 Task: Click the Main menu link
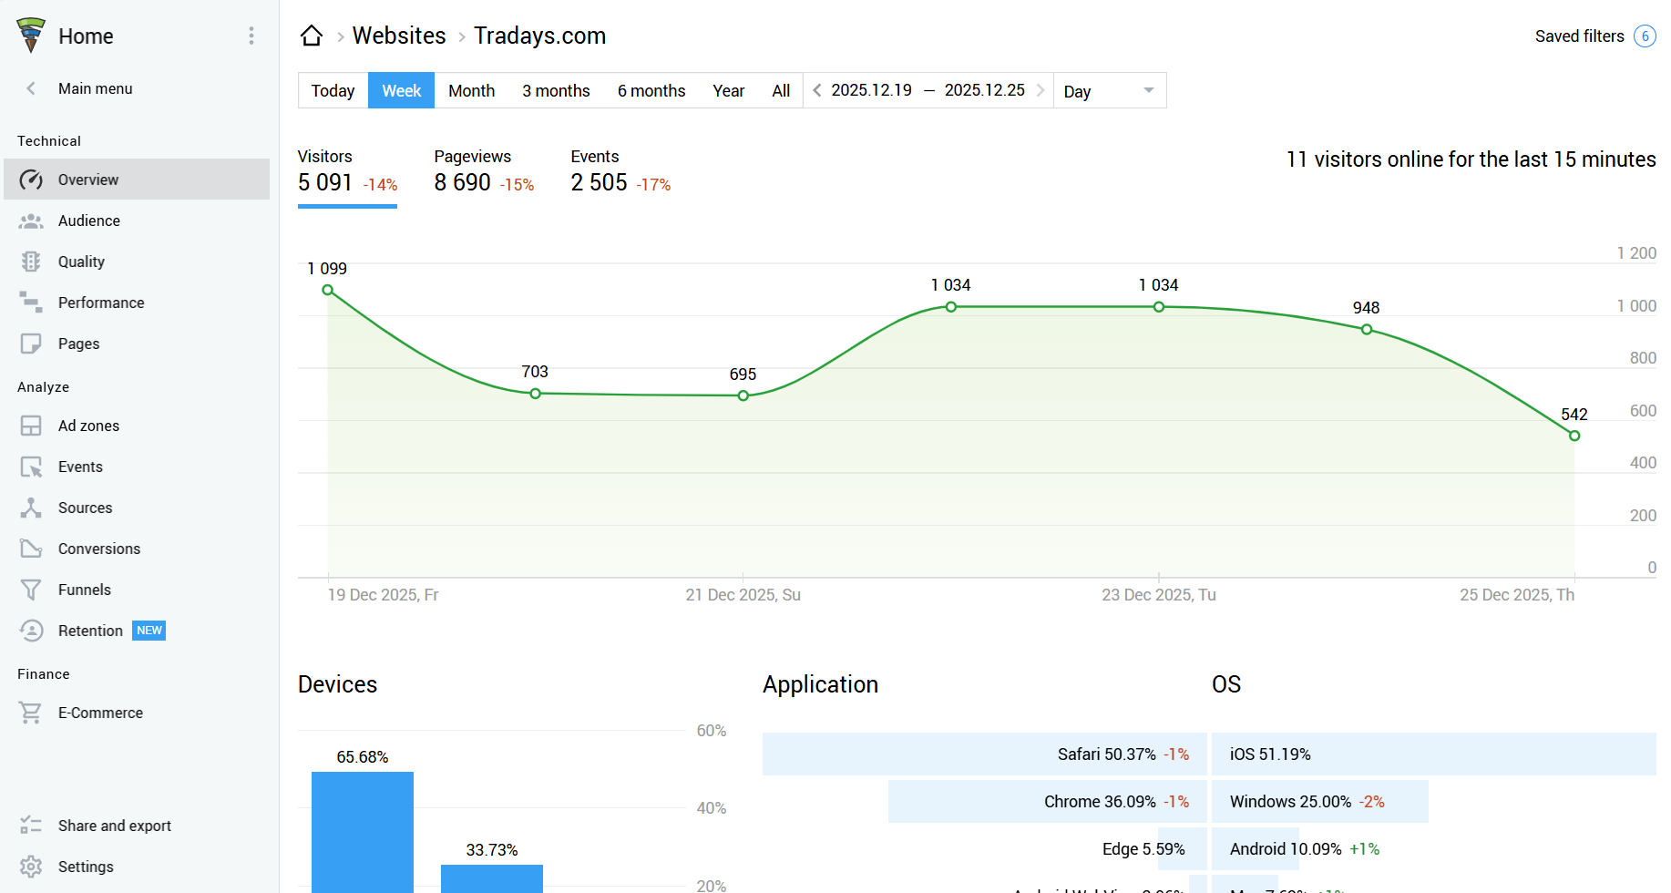pos(96,88)
